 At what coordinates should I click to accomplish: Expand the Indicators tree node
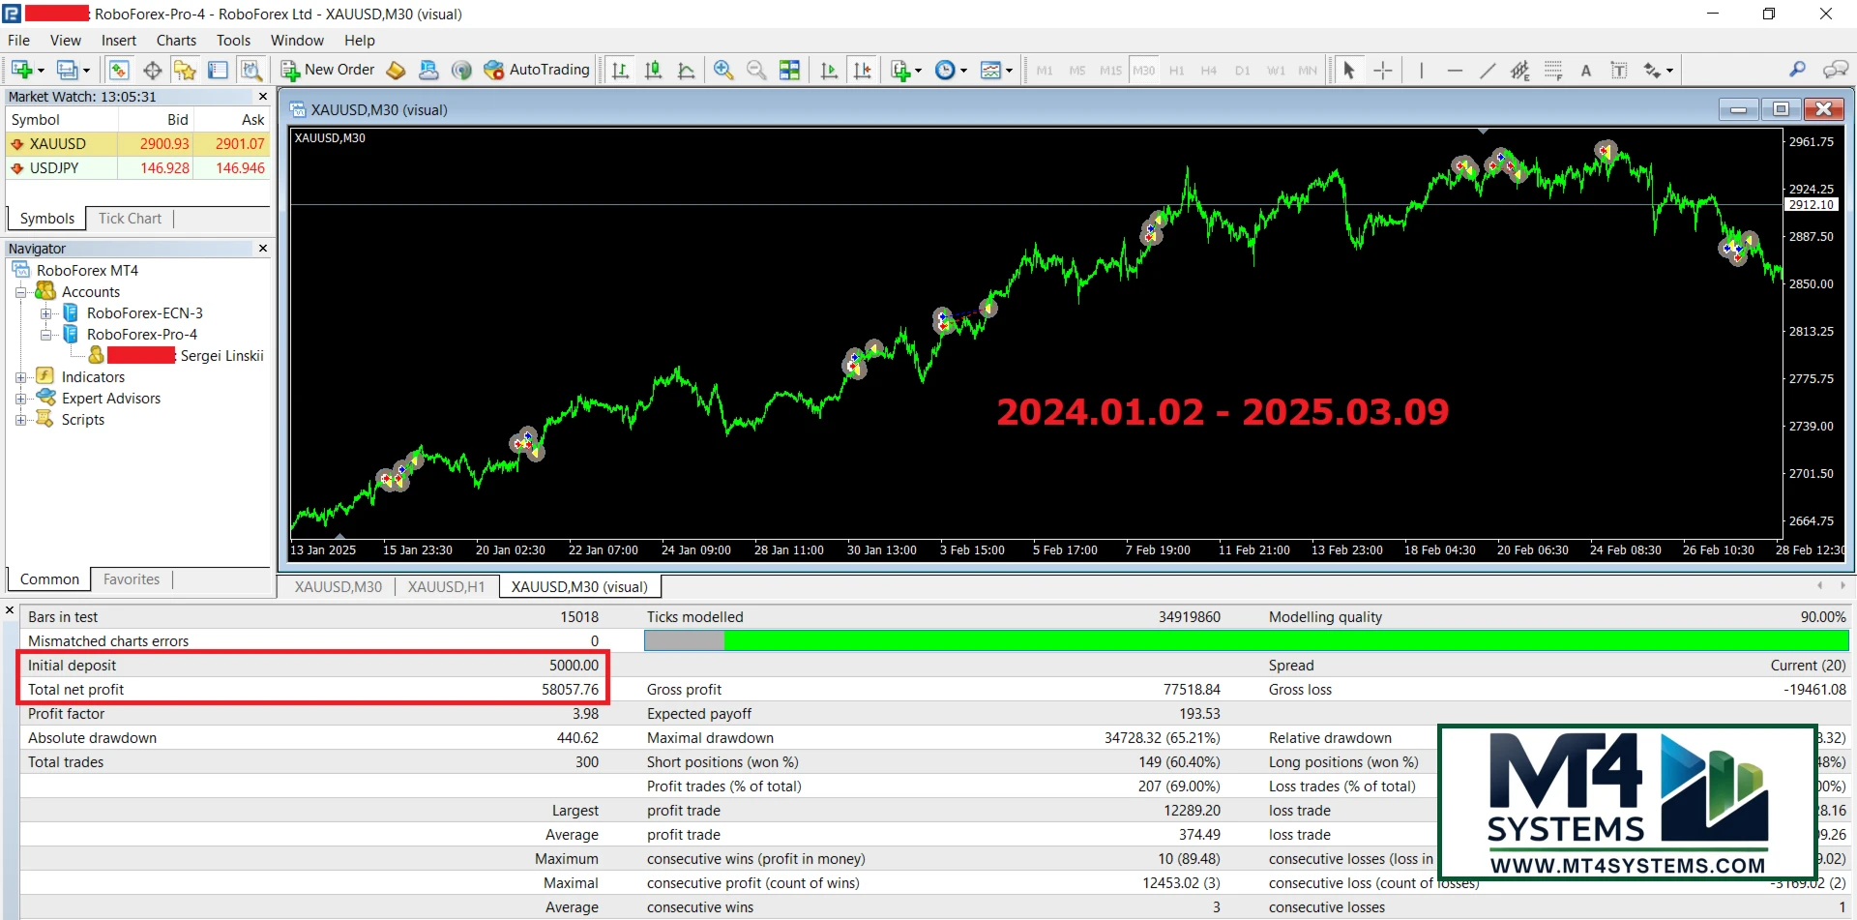point(21,377)
